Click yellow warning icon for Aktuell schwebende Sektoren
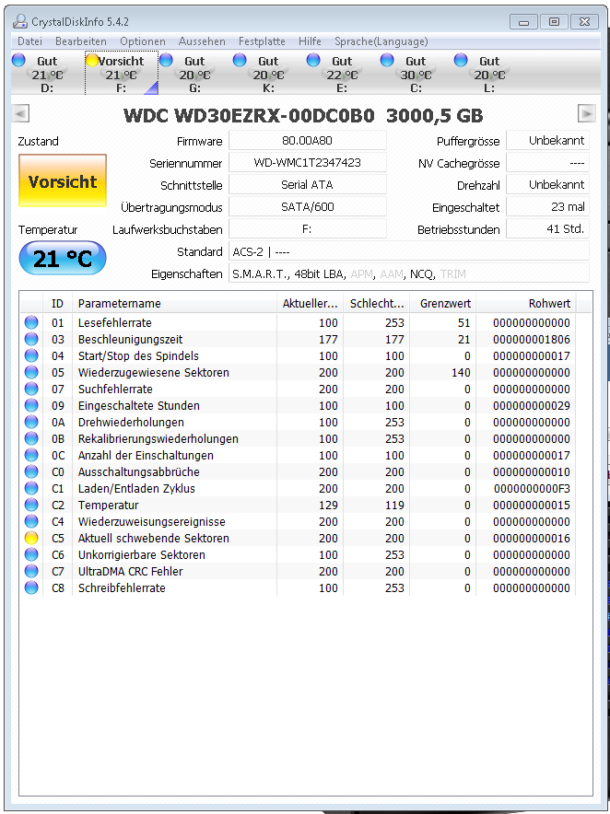610x814 pixels. pyautogui.click(x=31, y=539)
